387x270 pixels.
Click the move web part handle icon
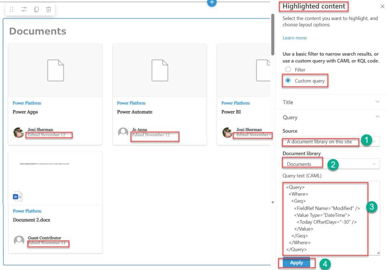(x=12, y=9)
